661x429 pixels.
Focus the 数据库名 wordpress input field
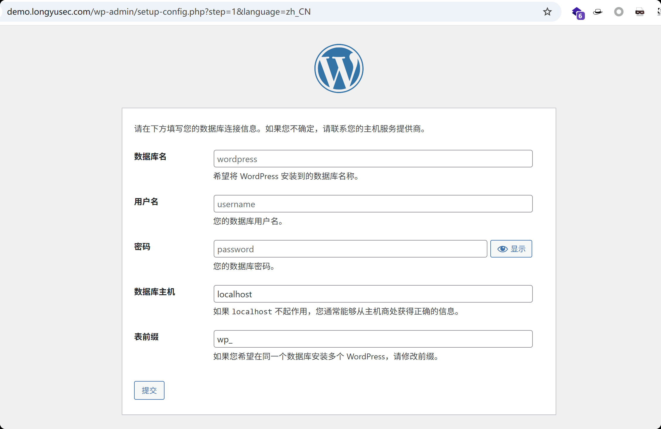373,159
